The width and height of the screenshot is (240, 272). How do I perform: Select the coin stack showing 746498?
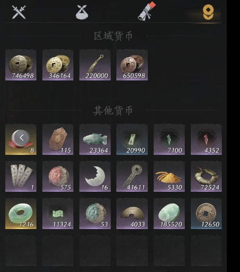(x=21, y=65)
